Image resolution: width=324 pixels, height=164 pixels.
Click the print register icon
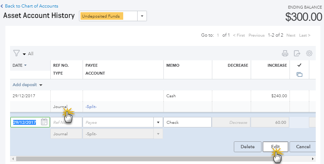[285, 53]
